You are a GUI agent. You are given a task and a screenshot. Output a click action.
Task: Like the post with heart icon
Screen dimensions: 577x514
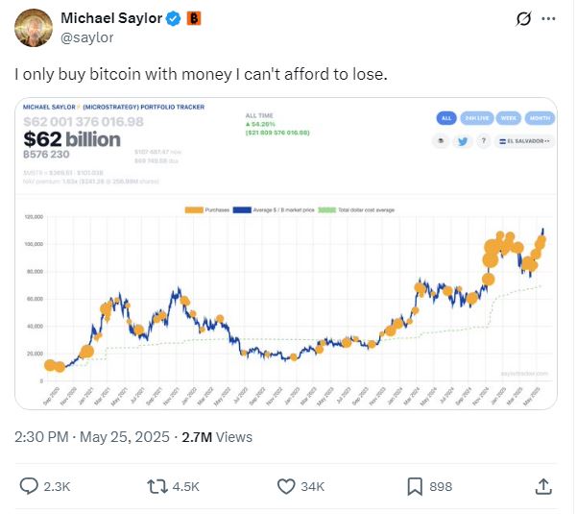286,486
